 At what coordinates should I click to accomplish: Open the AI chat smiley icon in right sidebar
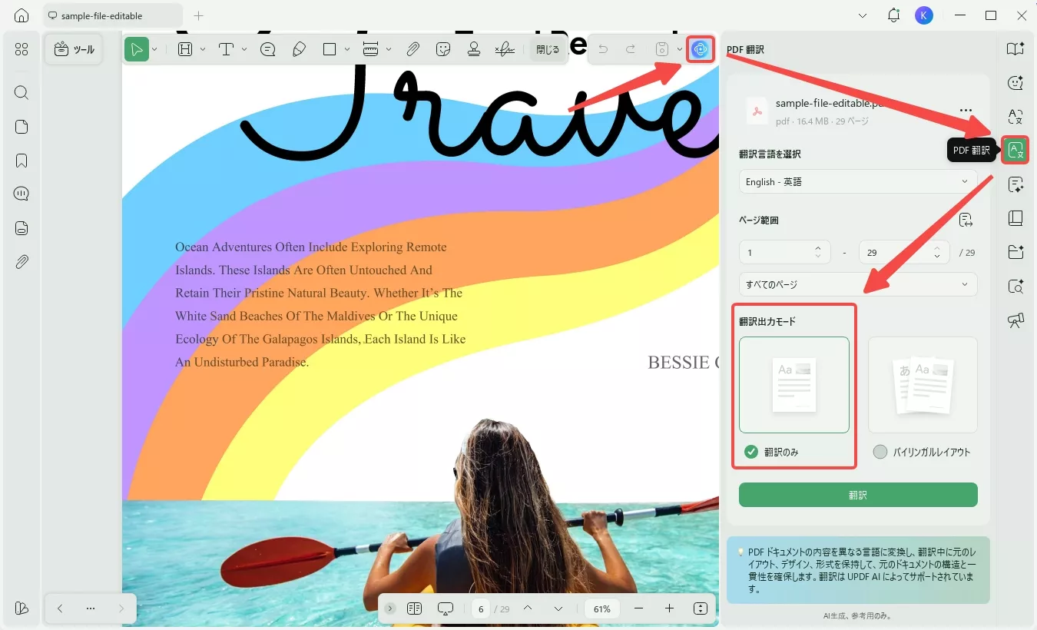pyautogui.click(x=1015, y=82)
